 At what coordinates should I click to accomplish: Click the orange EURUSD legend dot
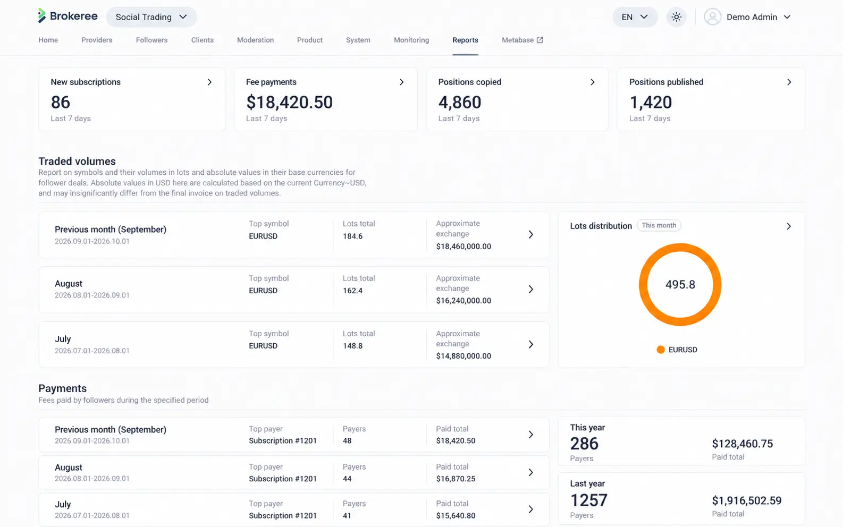coord(661,350)
